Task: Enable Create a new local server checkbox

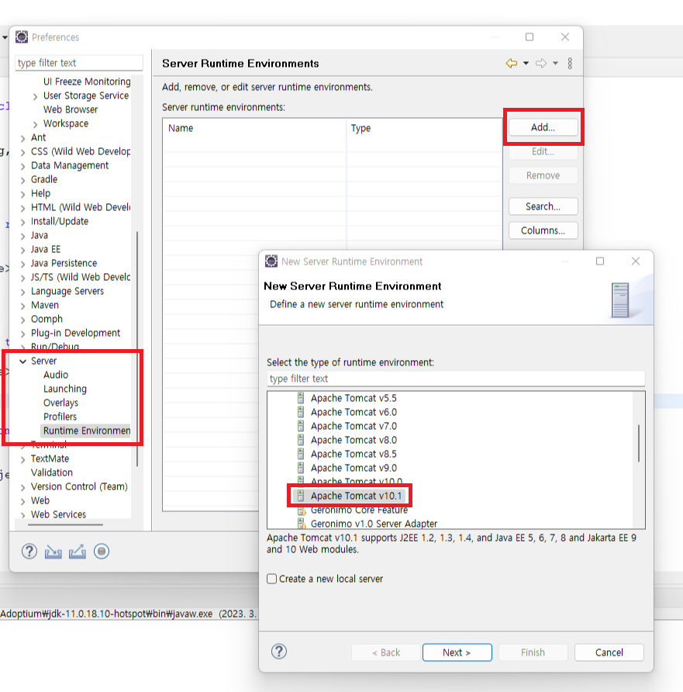Action: [x=272, y=579]
